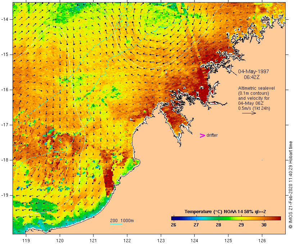The height and width of the screenshot is (244, 295).
Task: Click the IMOS copyright timestamp text
Action: coord(290,185)
